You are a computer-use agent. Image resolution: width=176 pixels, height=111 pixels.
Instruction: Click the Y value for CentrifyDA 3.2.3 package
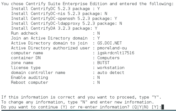coord(96,28)
